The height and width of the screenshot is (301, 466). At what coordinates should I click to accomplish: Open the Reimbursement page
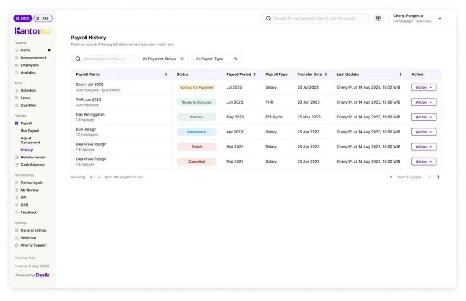point(33,157)
